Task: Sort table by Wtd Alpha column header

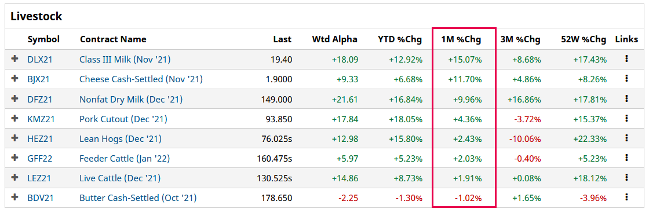Action: tap(335, 39)
